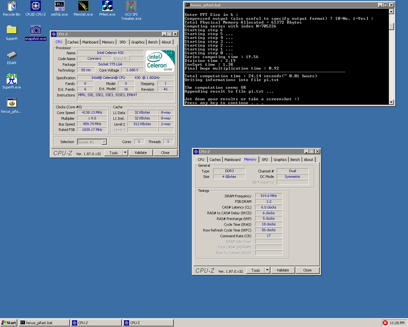Open Graphics tab in Memory window
Image resolution: width=408 pixels, height=327 pixels.
pos(280,160)
